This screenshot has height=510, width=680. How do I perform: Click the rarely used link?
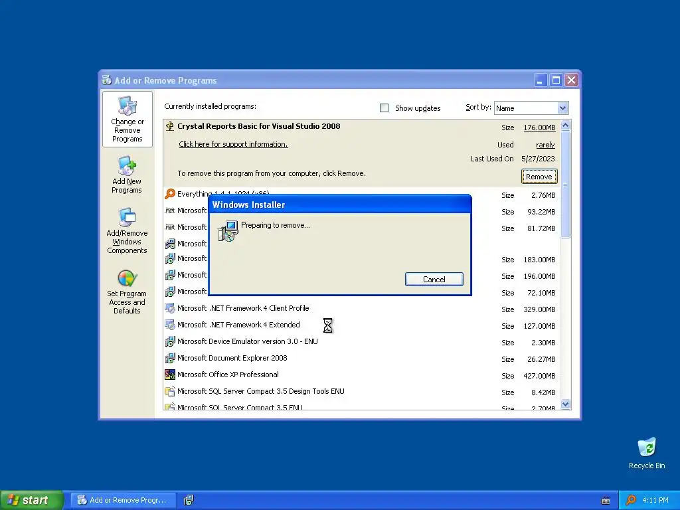point(545,145)
